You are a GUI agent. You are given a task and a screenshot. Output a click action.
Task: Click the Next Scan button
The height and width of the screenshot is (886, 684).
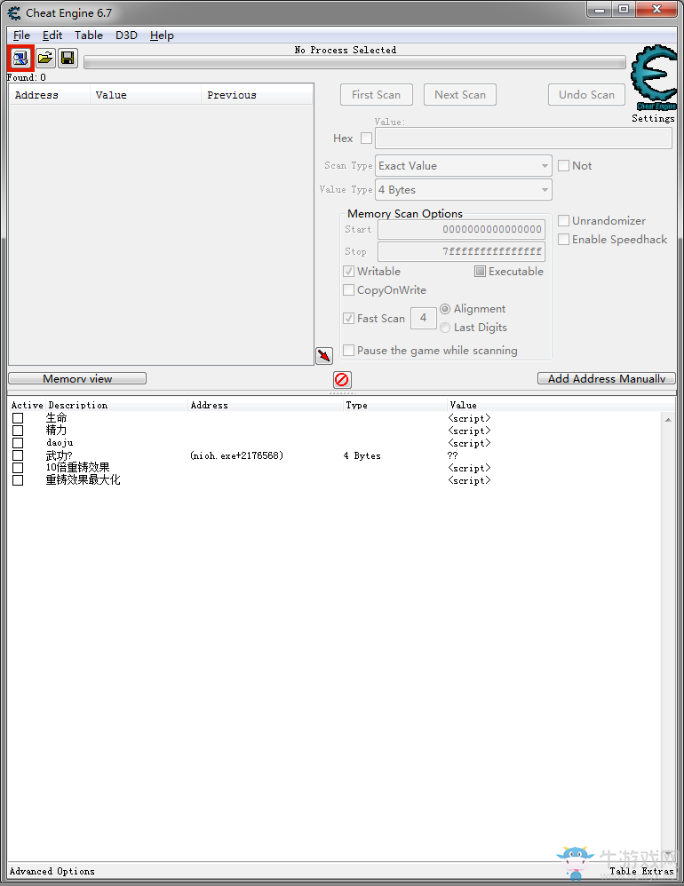(x=460, y=94)
